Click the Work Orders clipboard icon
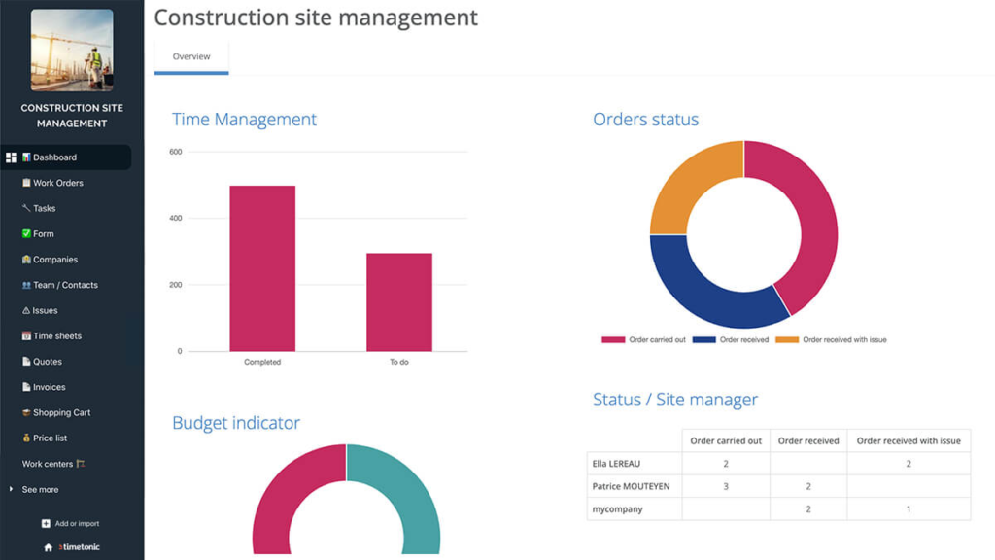This screenshot has height=560, width=995. [26, 183]
